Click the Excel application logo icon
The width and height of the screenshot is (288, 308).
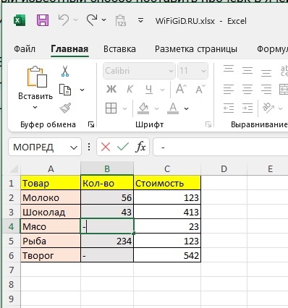tap(20, 20)
